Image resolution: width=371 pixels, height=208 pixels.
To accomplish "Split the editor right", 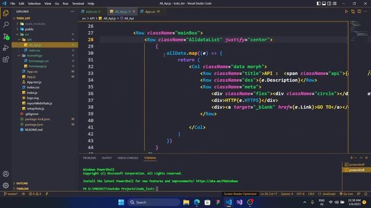I will click(x=359, y=12).
